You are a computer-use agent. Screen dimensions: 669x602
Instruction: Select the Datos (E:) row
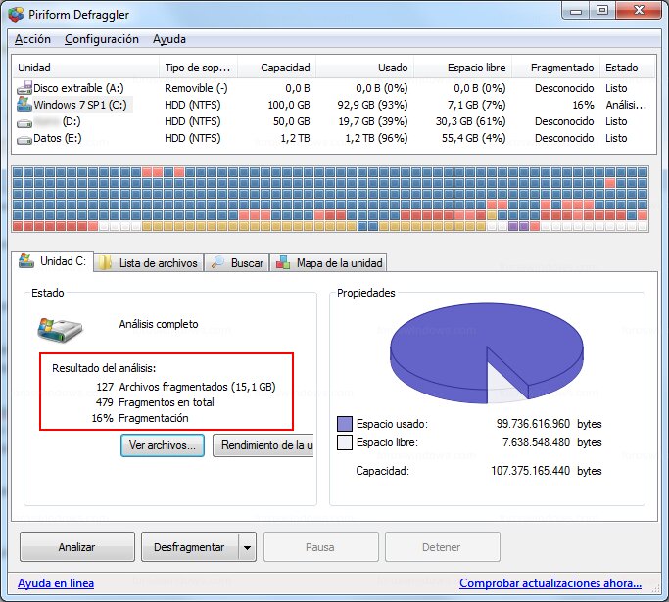(334, 138)
